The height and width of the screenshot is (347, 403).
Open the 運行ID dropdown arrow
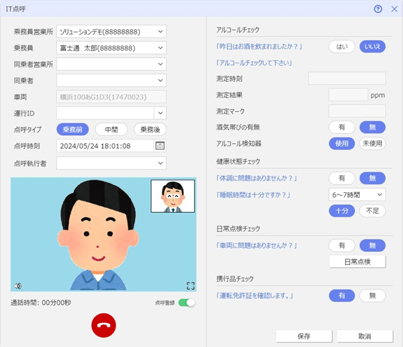pyautogui.click(x=161, y=113)
